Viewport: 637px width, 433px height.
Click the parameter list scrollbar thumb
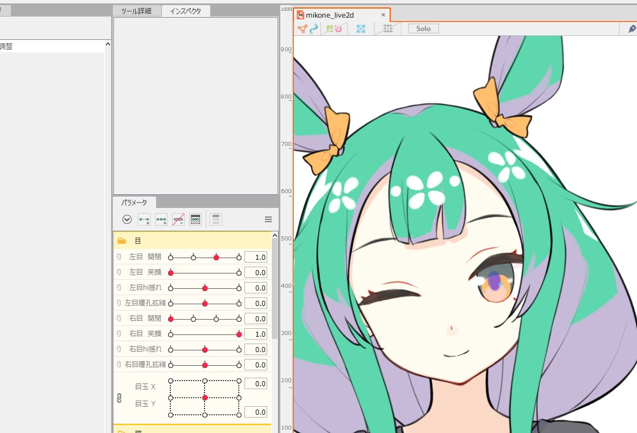tap(275, 288)
